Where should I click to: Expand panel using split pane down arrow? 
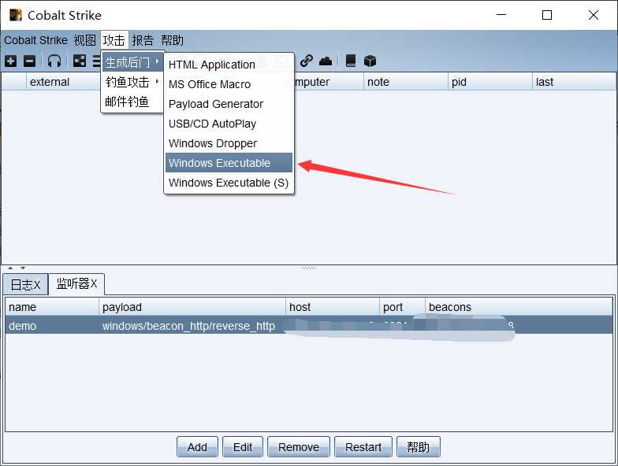click(23, 268)
